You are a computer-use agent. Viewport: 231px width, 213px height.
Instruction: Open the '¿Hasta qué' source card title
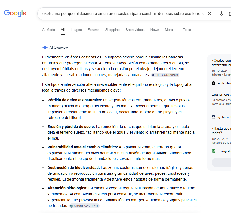221,131
